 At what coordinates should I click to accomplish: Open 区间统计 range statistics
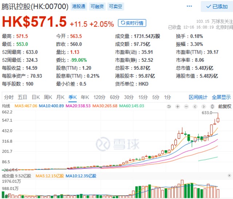coord(198,97)
